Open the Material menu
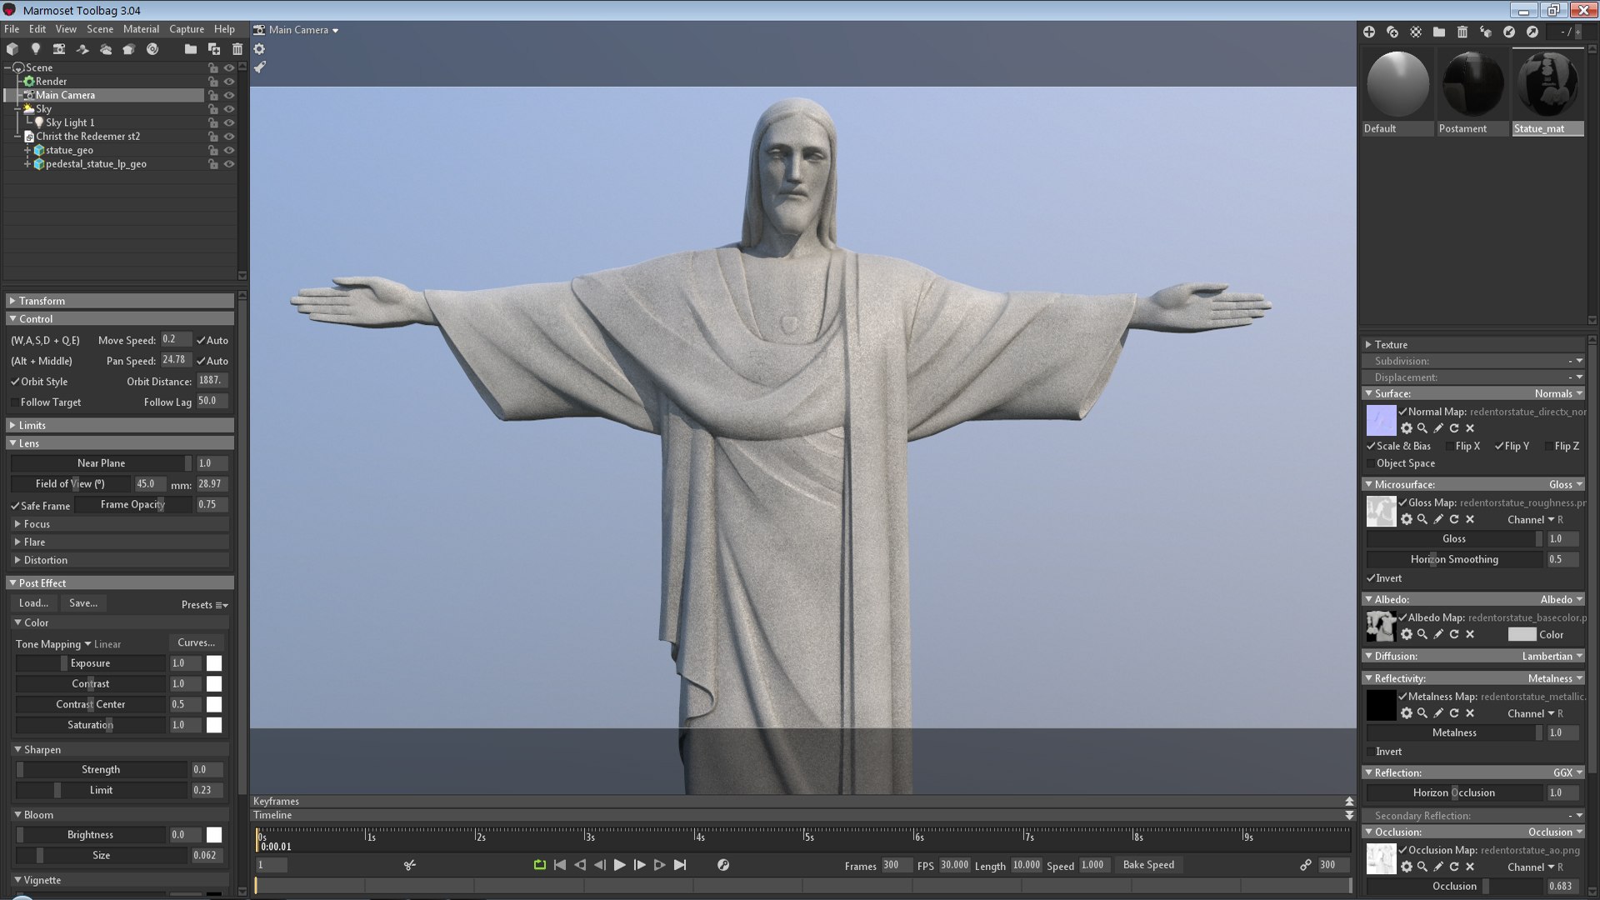1600x900 pixels. (141, 29)
